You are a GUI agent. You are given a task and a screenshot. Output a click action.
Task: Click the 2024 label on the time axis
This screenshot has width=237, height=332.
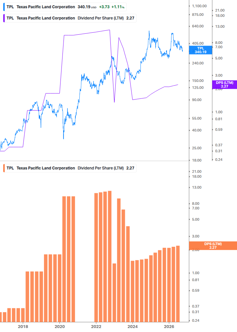[133, 326]
